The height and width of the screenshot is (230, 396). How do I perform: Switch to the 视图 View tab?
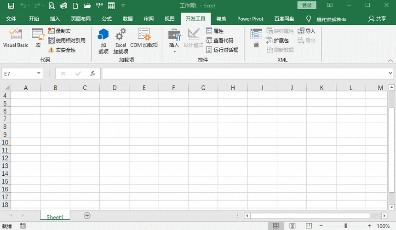coord(169,19)
